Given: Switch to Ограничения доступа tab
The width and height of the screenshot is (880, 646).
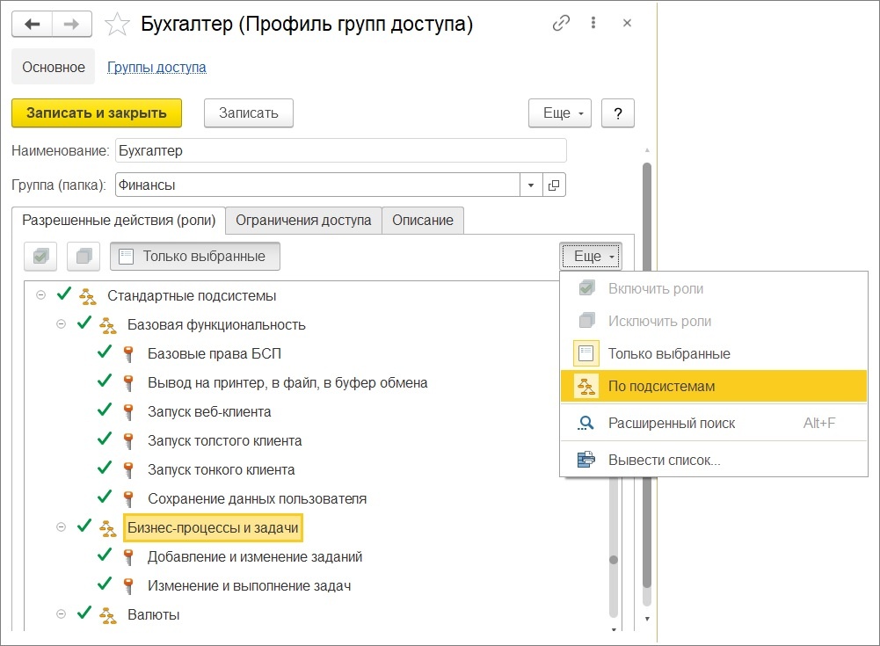Looking at the screenshot, I should [x=303, y=221].
